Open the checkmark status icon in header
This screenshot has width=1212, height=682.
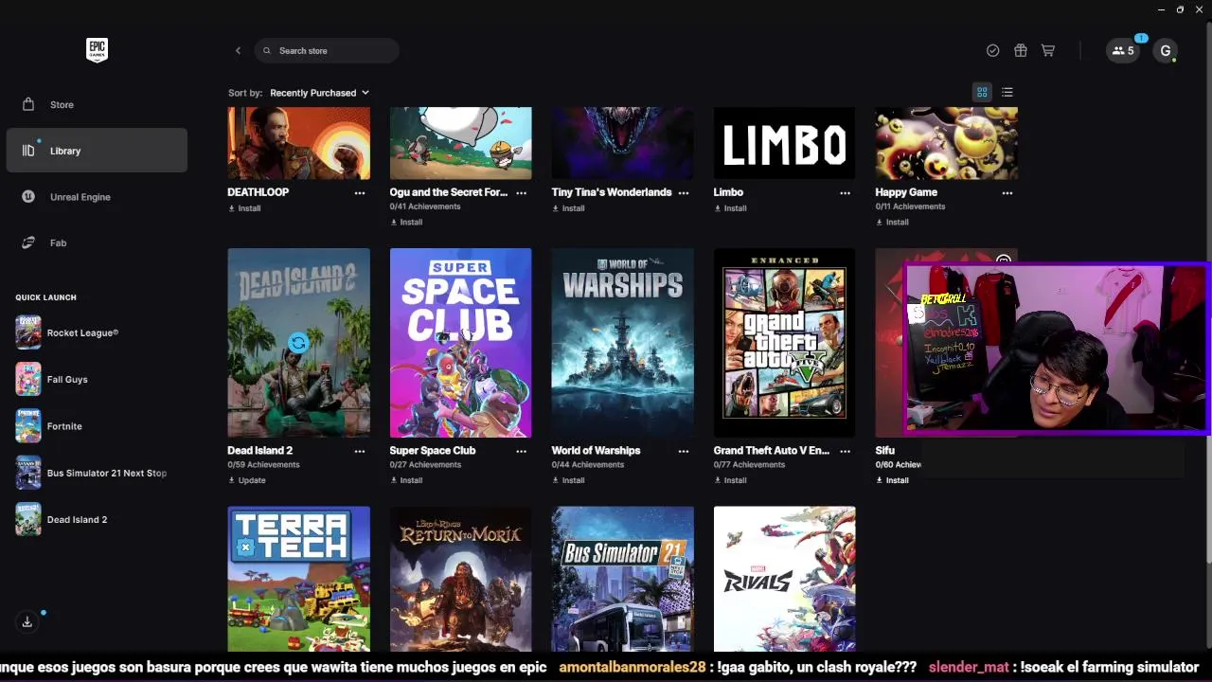pyautogui.click(x=992, y=50)
